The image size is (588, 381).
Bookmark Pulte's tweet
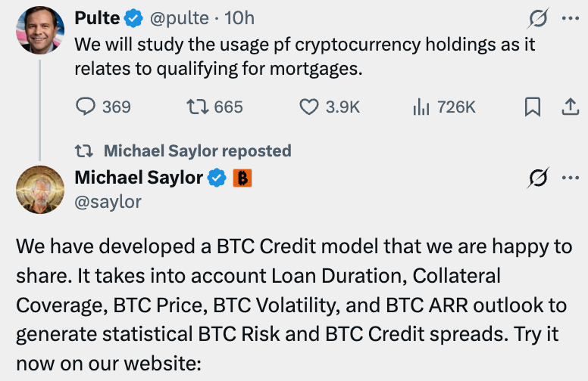click(x=533, y=107)
